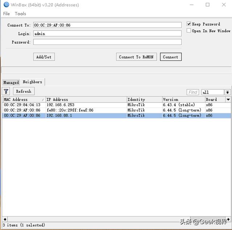Maximize the WinBox window
This screenshot has width=232, height=230.
click(x=208, y=5)
